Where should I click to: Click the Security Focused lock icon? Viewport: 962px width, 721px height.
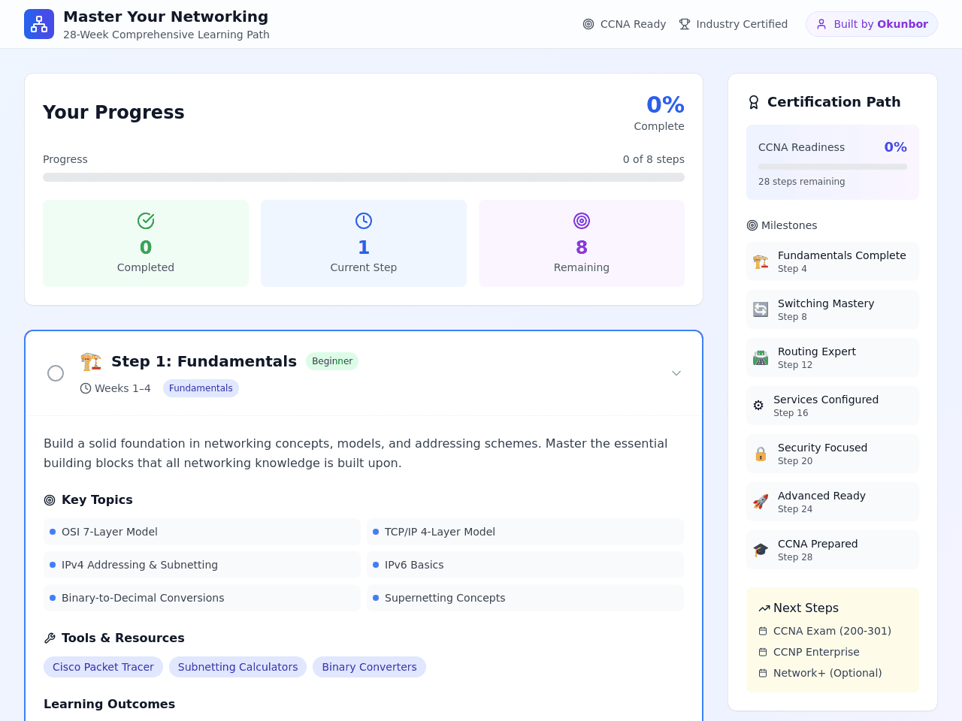point(761,454)
